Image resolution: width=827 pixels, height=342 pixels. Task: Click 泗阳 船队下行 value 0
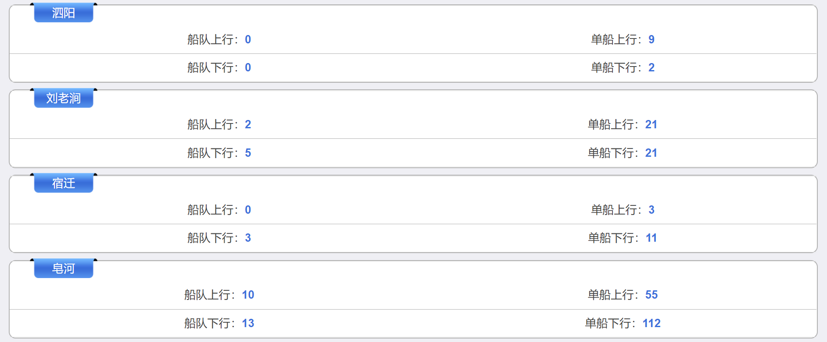pyautogui.click(x=248, y=67)
